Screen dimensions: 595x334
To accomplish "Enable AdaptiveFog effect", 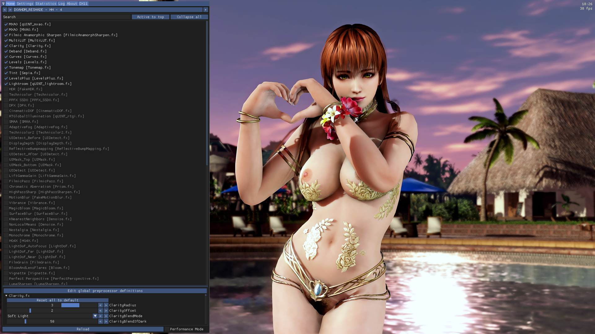I will pos(6,127).
